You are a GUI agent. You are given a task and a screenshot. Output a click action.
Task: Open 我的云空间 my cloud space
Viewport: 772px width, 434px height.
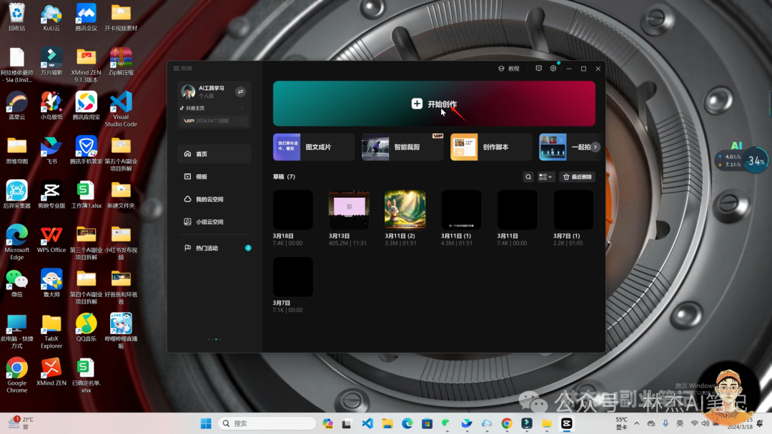(x=214, y=199)
